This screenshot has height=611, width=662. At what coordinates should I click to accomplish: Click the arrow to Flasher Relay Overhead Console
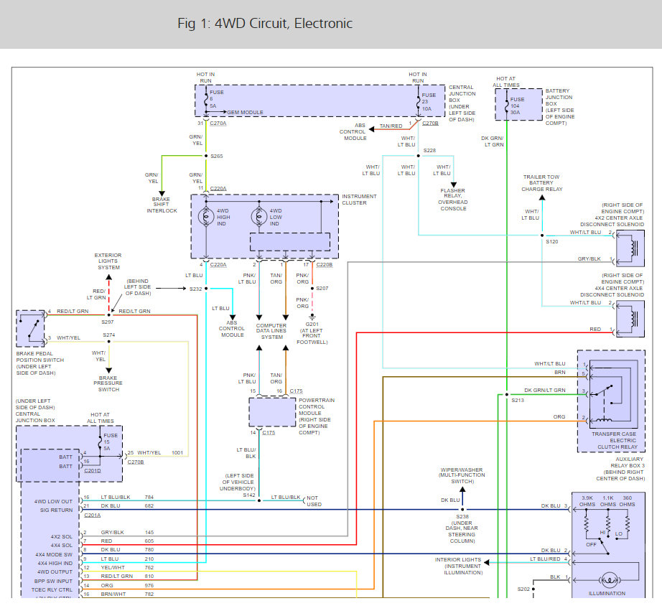pyautogui.click(x=454, y=185)
